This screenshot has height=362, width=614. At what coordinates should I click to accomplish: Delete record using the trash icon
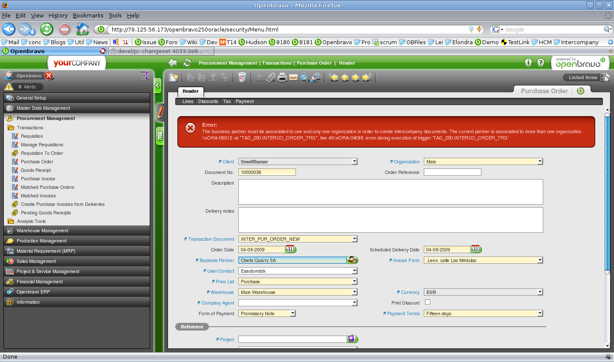242,77
